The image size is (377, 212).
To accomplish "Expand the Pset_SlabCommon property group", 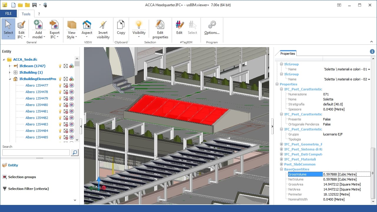I will (282, 164).
